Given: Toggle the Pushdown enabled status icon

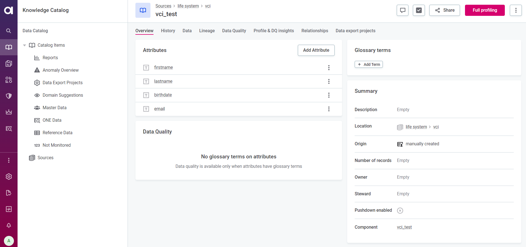Looking at the screenshot, I should 400,211.
